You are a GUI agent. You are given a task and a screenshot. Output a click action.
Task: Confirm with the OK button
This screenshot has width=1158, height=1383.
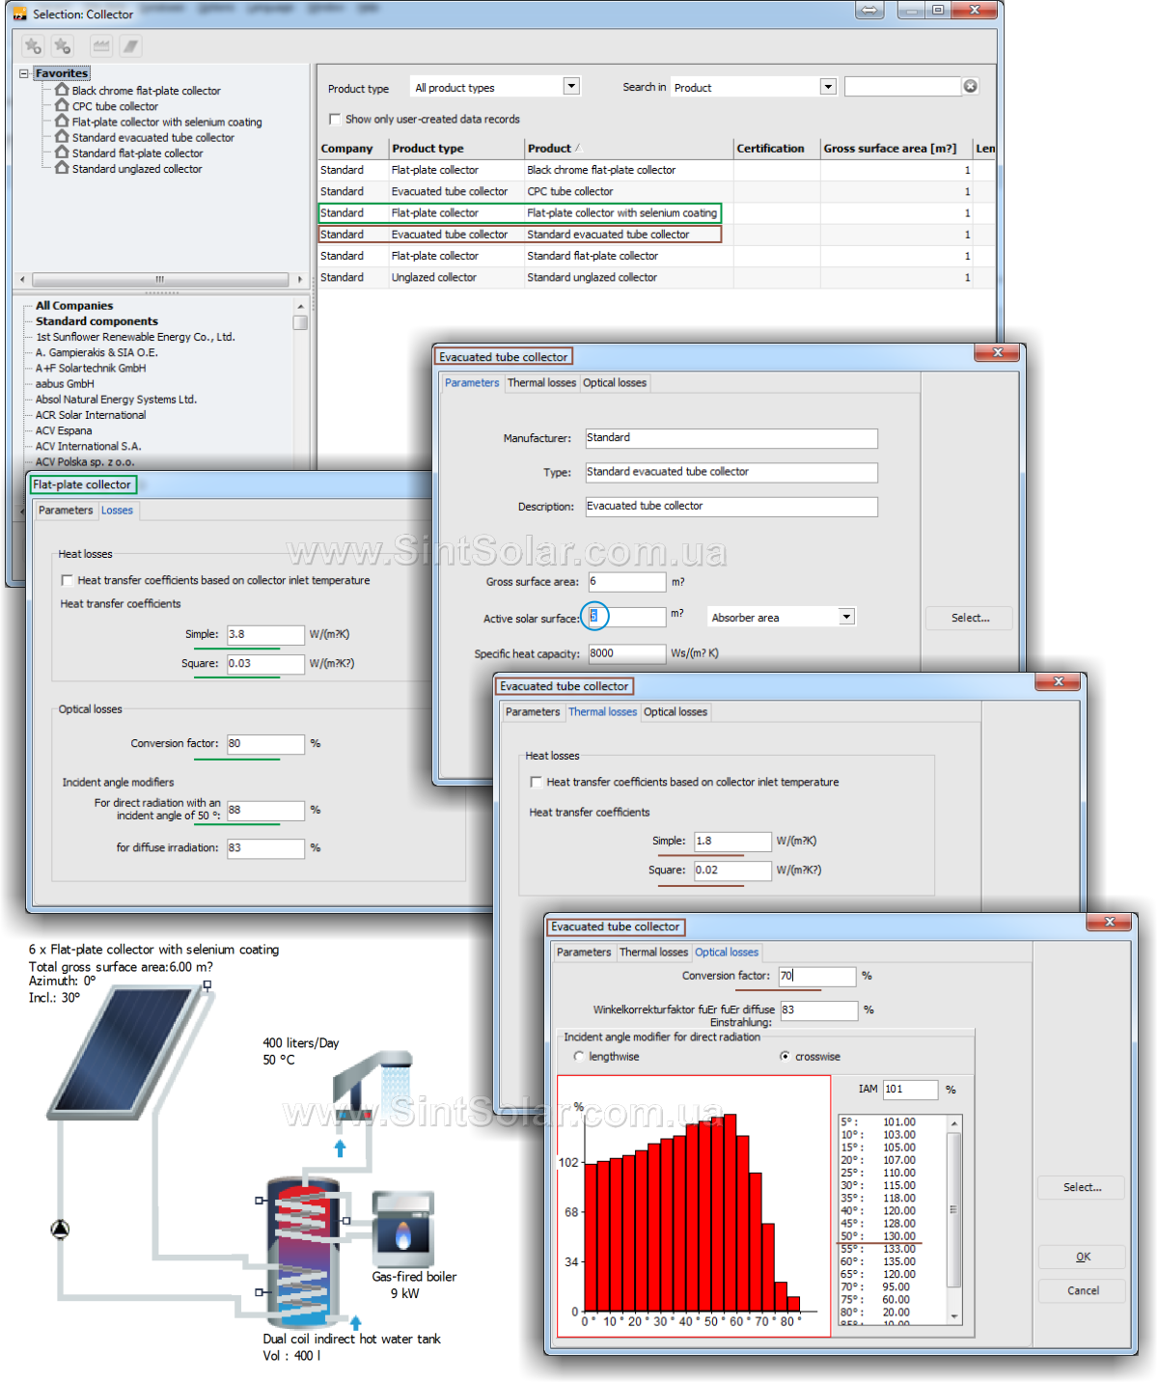click(1082, 1257)
